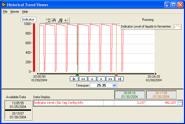Jump to end of trend data
The image size is (185, 124).
pyautogui.click(x=119, y=79)
